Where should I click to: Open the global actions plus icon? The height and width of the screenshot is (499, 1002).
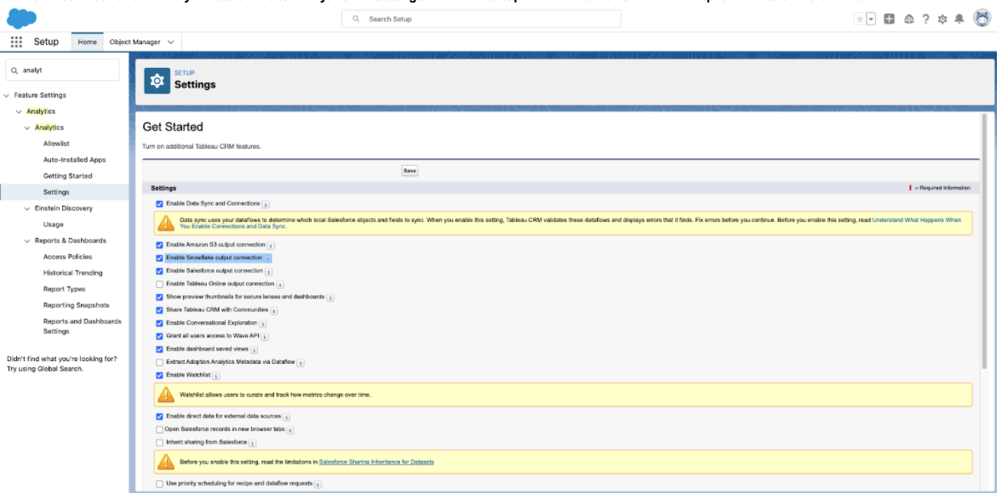[889, 19]
